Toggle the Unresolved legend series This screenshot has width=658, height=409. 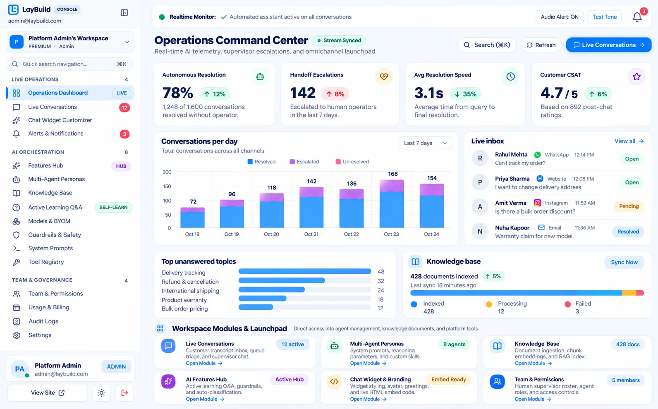(352, 162)
